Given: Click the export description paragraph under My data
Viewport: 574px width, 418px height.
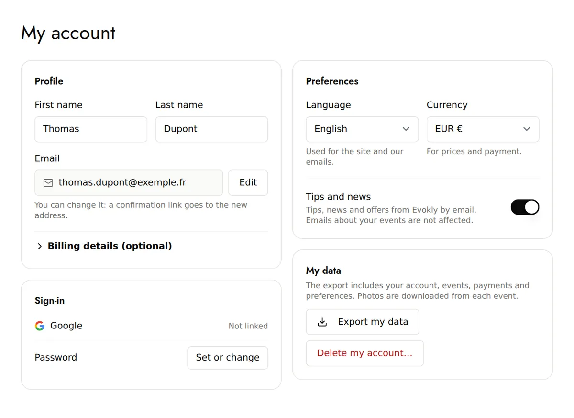Looking at the screenshot, I should [418, 291].
